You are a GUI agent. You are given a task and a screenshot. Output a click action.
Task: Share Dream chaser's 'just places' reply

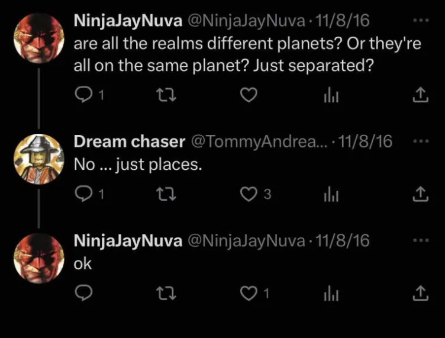pyautogui.click(x=419, y=194)
